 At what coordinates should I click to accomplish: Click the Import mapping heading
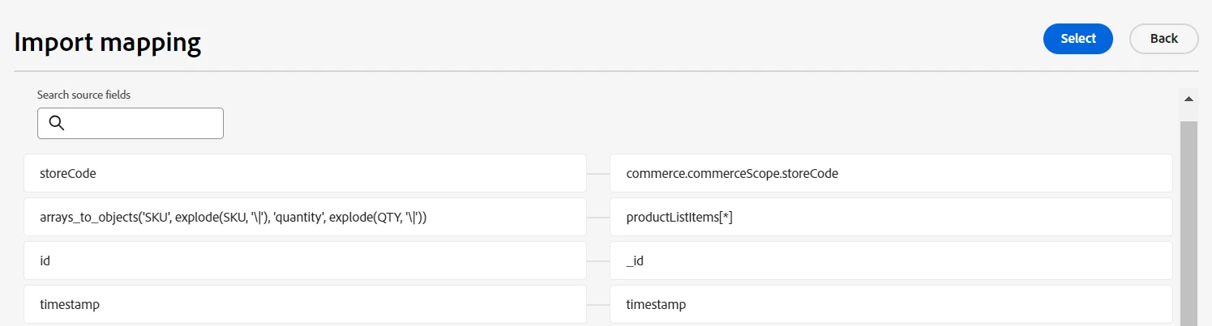108,42
